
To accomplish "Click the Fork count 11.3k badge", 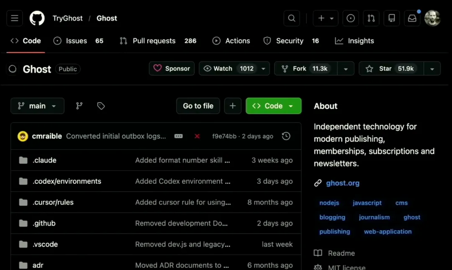I will click(320, 69).
